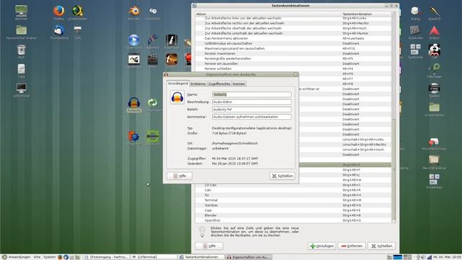Open the Orte panel menu
The height and width of the screenshot is (260, 462).
tap(37, 257)
